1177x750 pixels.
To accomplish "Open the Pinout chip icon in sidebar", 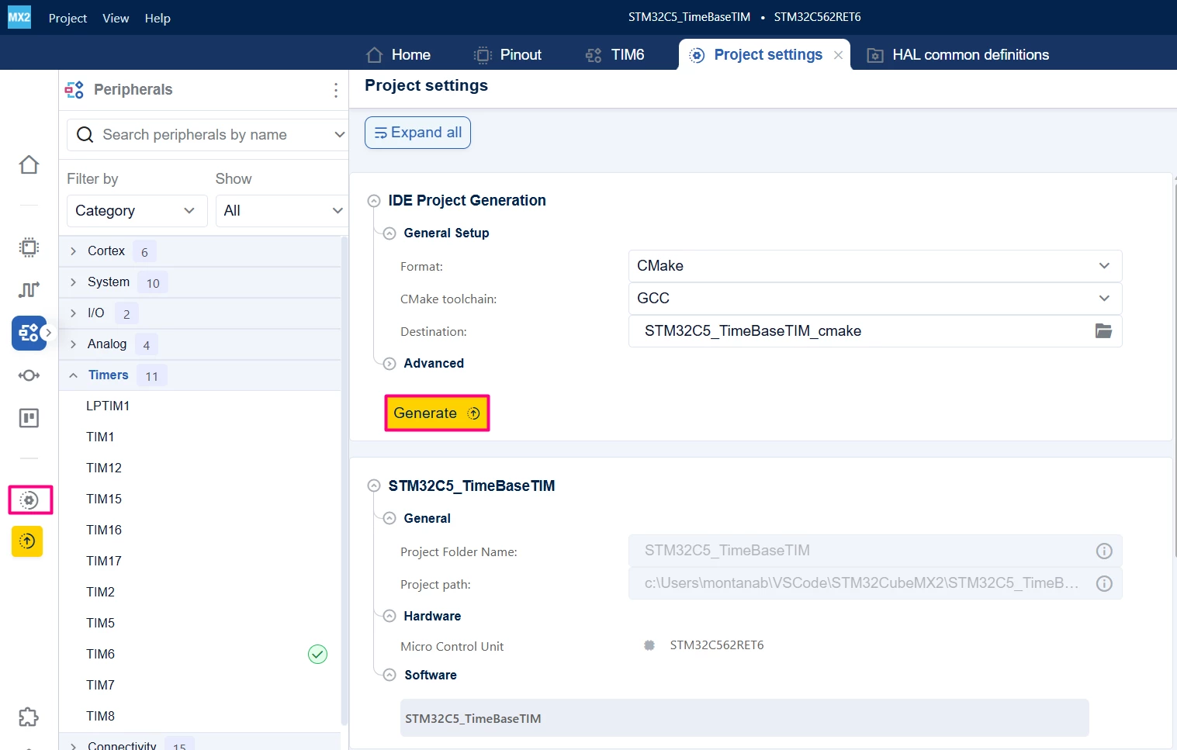I will [x=29, y=247].
